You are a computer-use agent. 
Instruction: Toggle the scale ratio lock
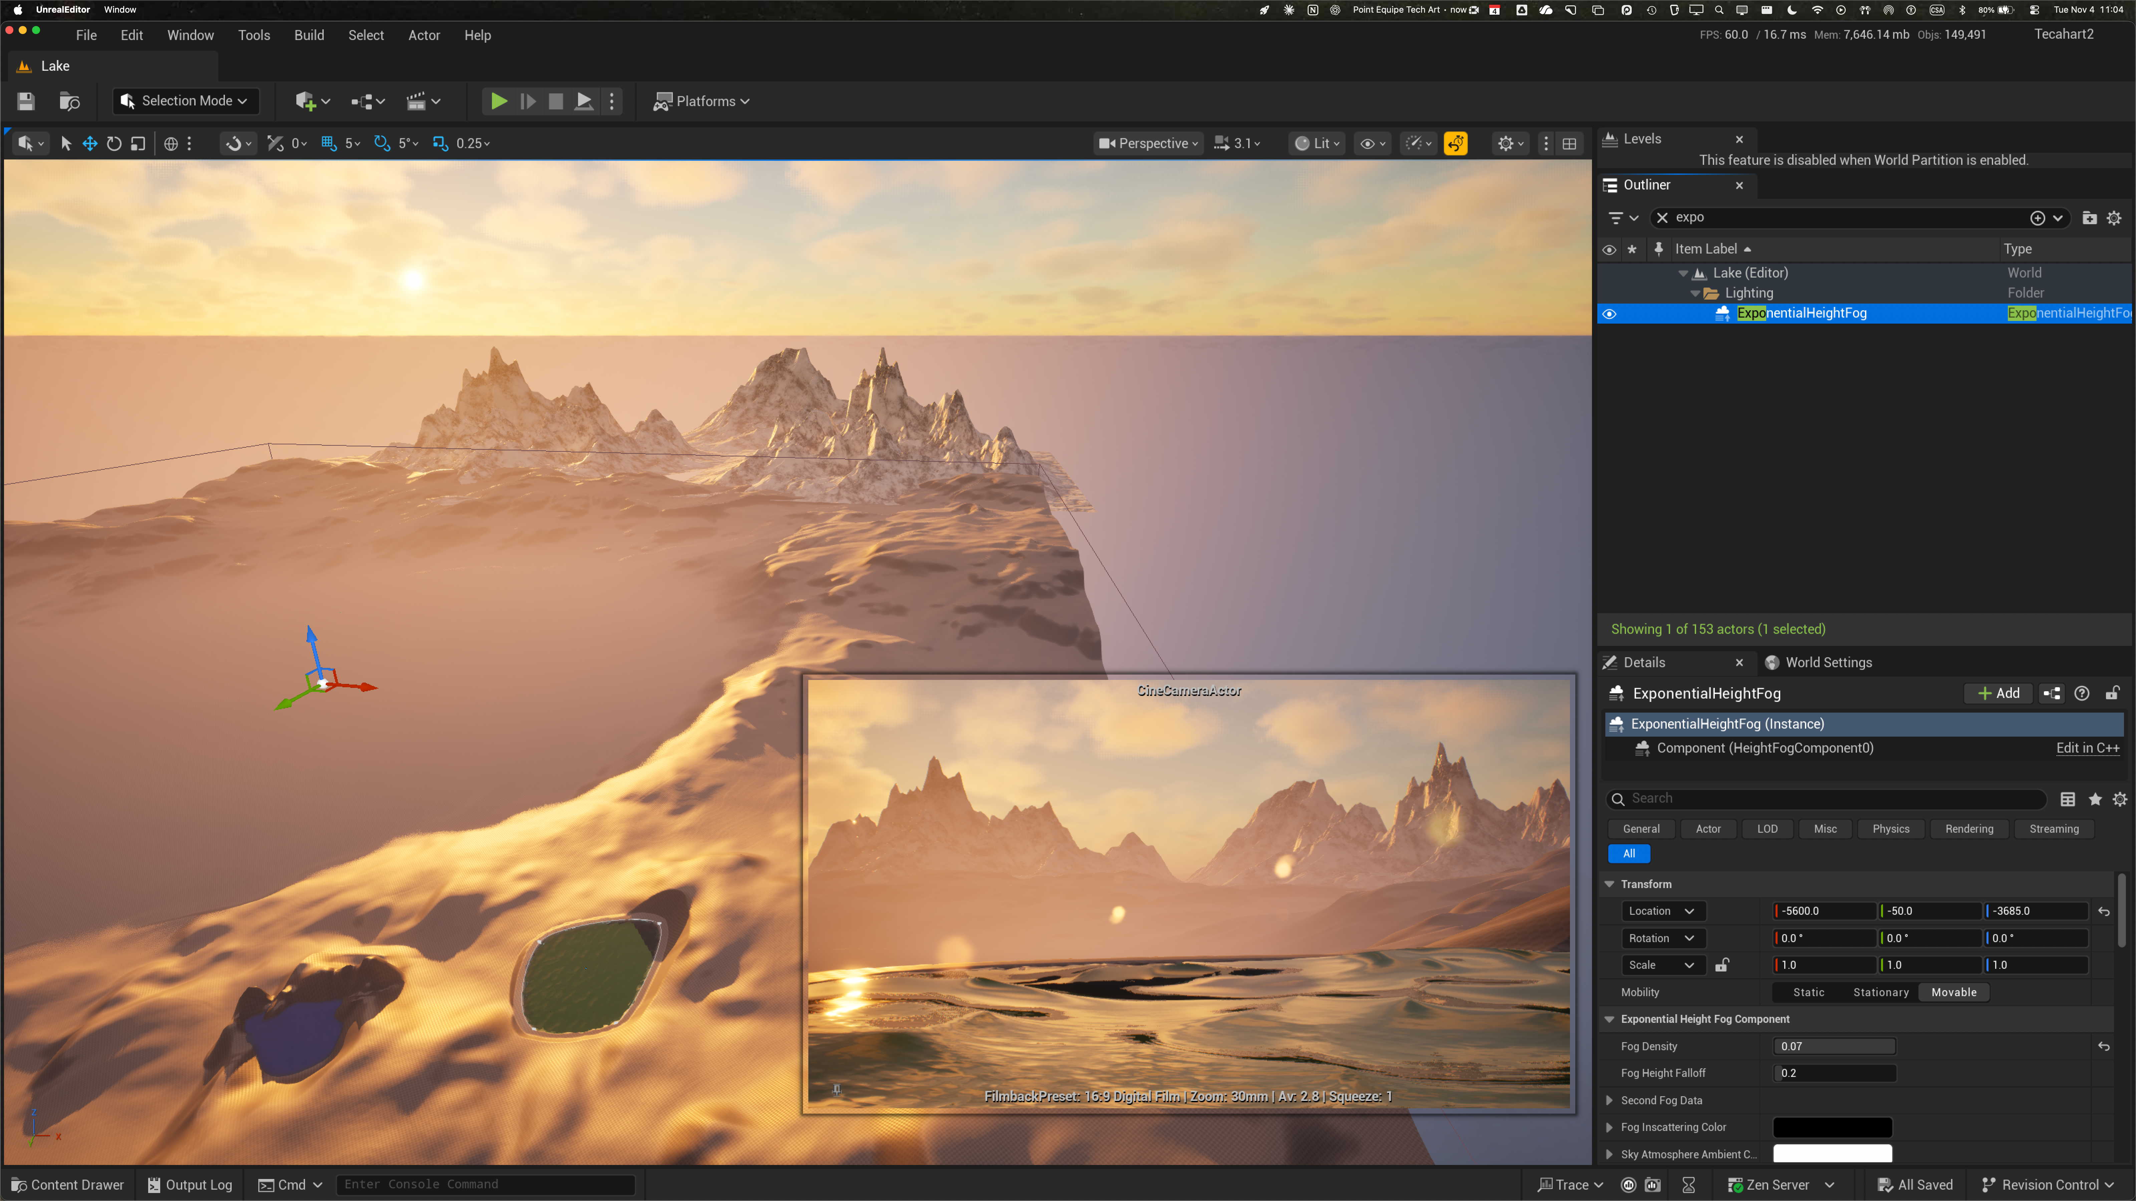pyautogui.click(x=1722, y=965)
